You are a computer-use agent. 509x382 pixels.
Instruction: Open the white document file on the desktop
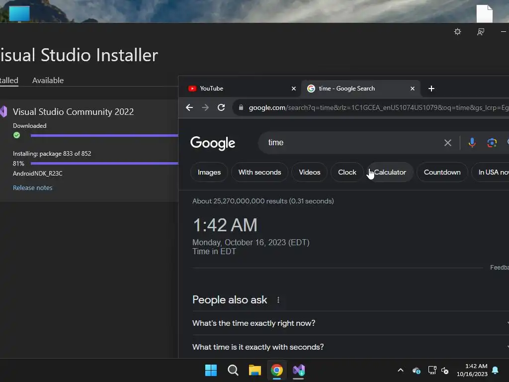pos(484,13)
